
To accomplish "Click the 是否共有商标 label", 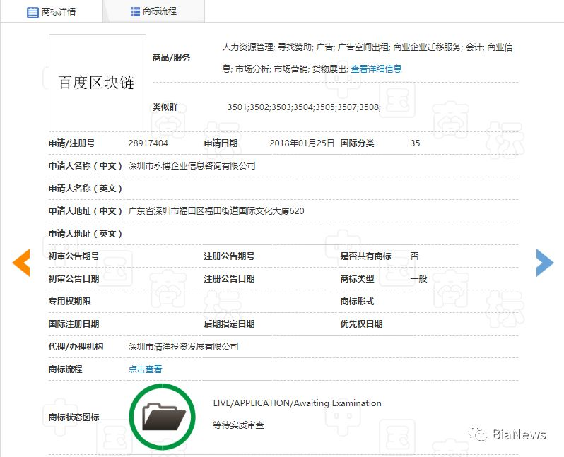I will point(365,256).
